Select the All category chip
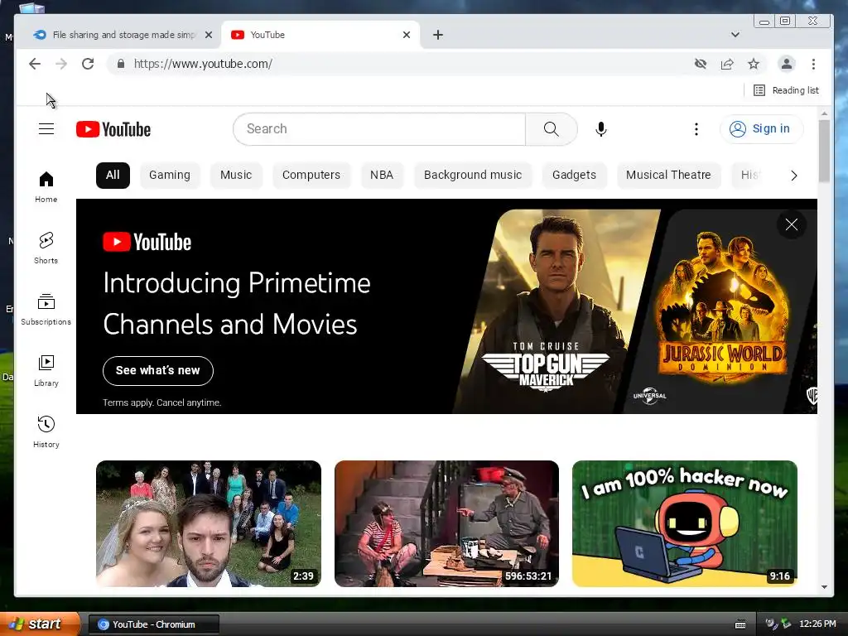Screen dimensions: 848x636 click(x=113, y=176)
